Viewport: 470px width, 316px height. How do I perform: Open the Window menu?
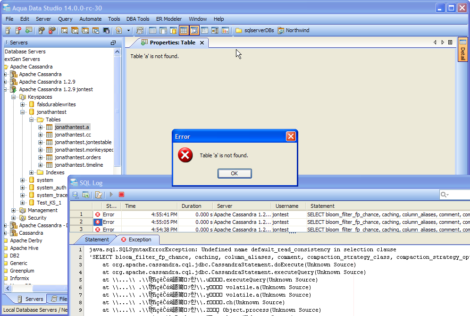[x=198, y=19]
